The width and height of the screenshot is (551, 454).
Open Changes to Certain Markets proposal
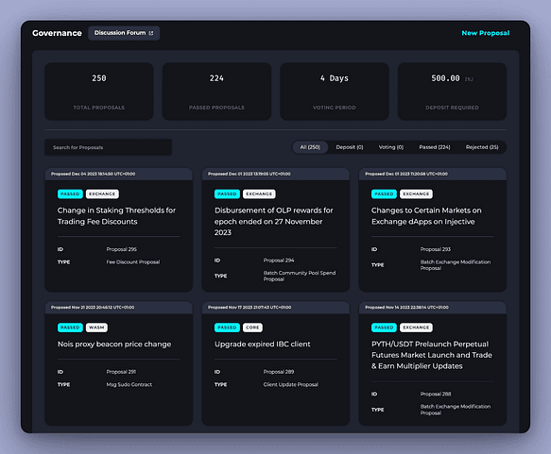(x=433, y=229)
